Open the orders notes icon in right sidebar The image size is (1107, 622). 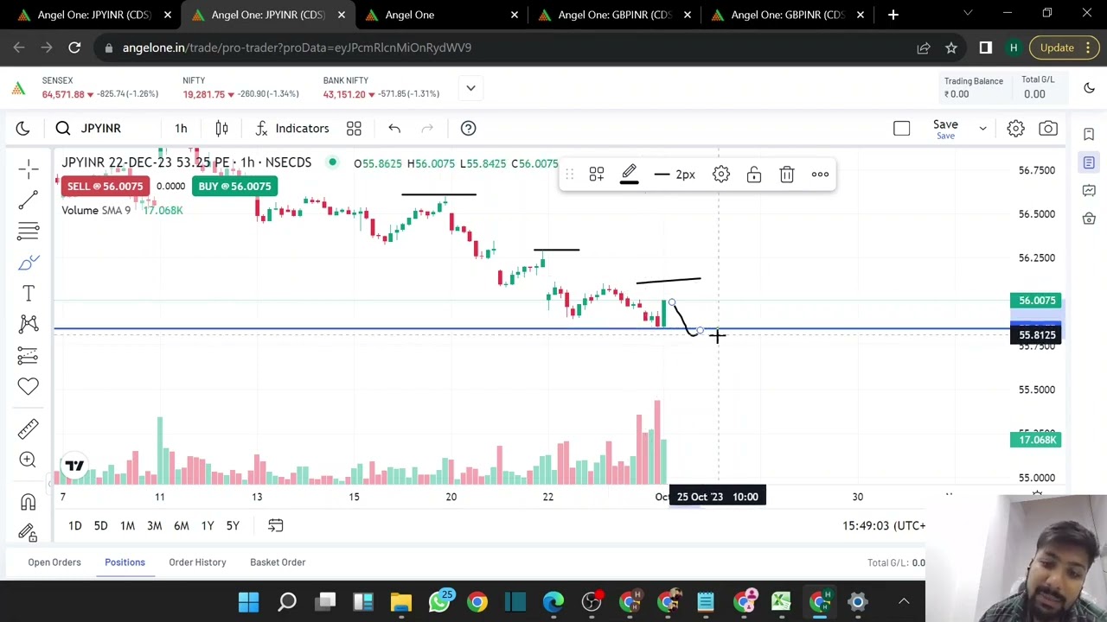tap(1089, 162)
